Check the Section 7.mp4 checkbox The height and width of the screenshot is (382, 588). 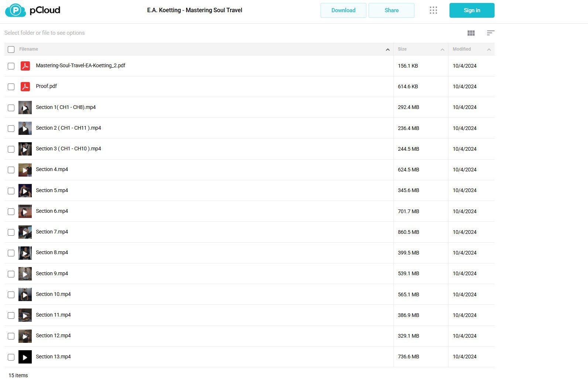click(11, 232)
